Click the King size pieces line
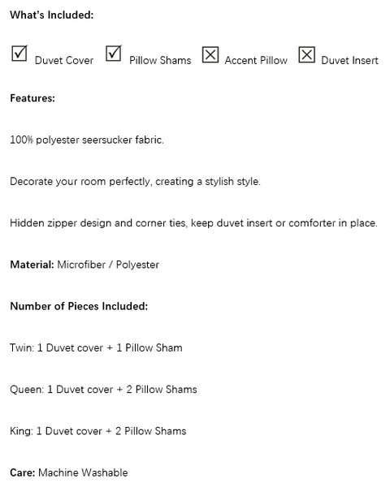390x487 pixels. pyautogui.click(x=98, y=431)
